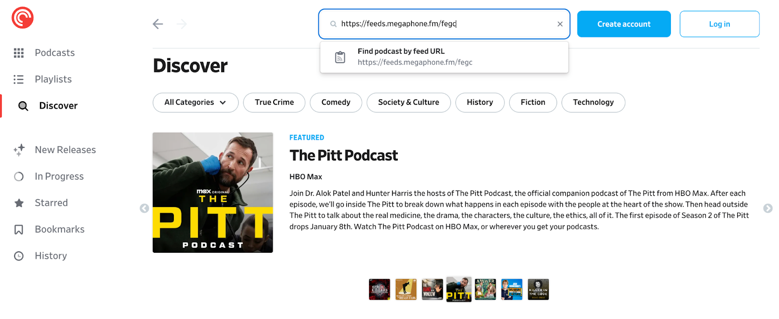
Task: Clear the search field with X
Action: [560, 24]
